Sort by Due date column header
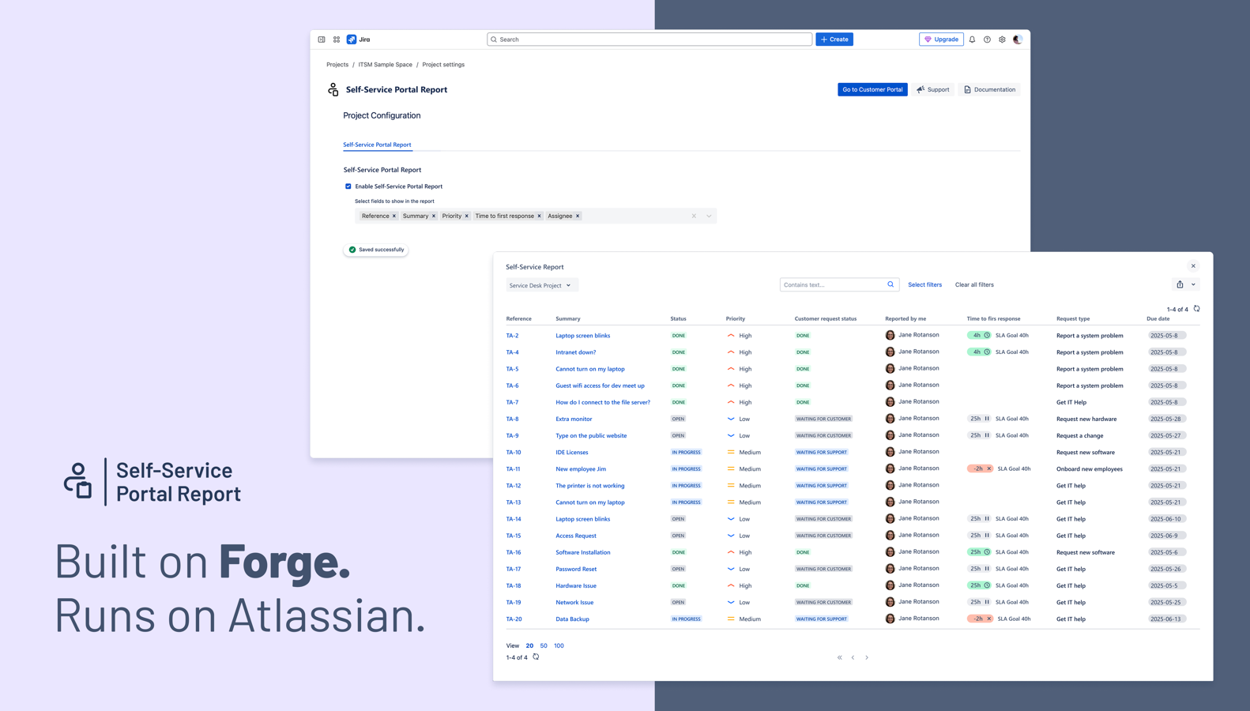This screenshot has width=1250, height=711. [1158, 318]
